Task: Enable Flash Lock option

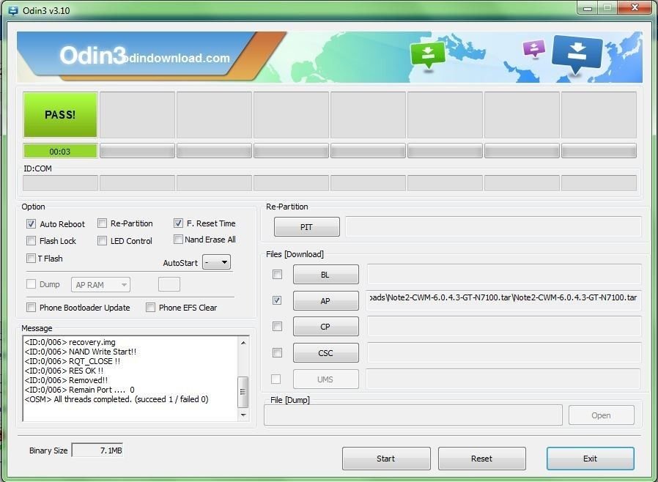Action: [31, 241]
